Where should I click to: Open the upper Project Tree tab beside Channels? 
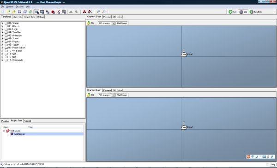point(30,17)
